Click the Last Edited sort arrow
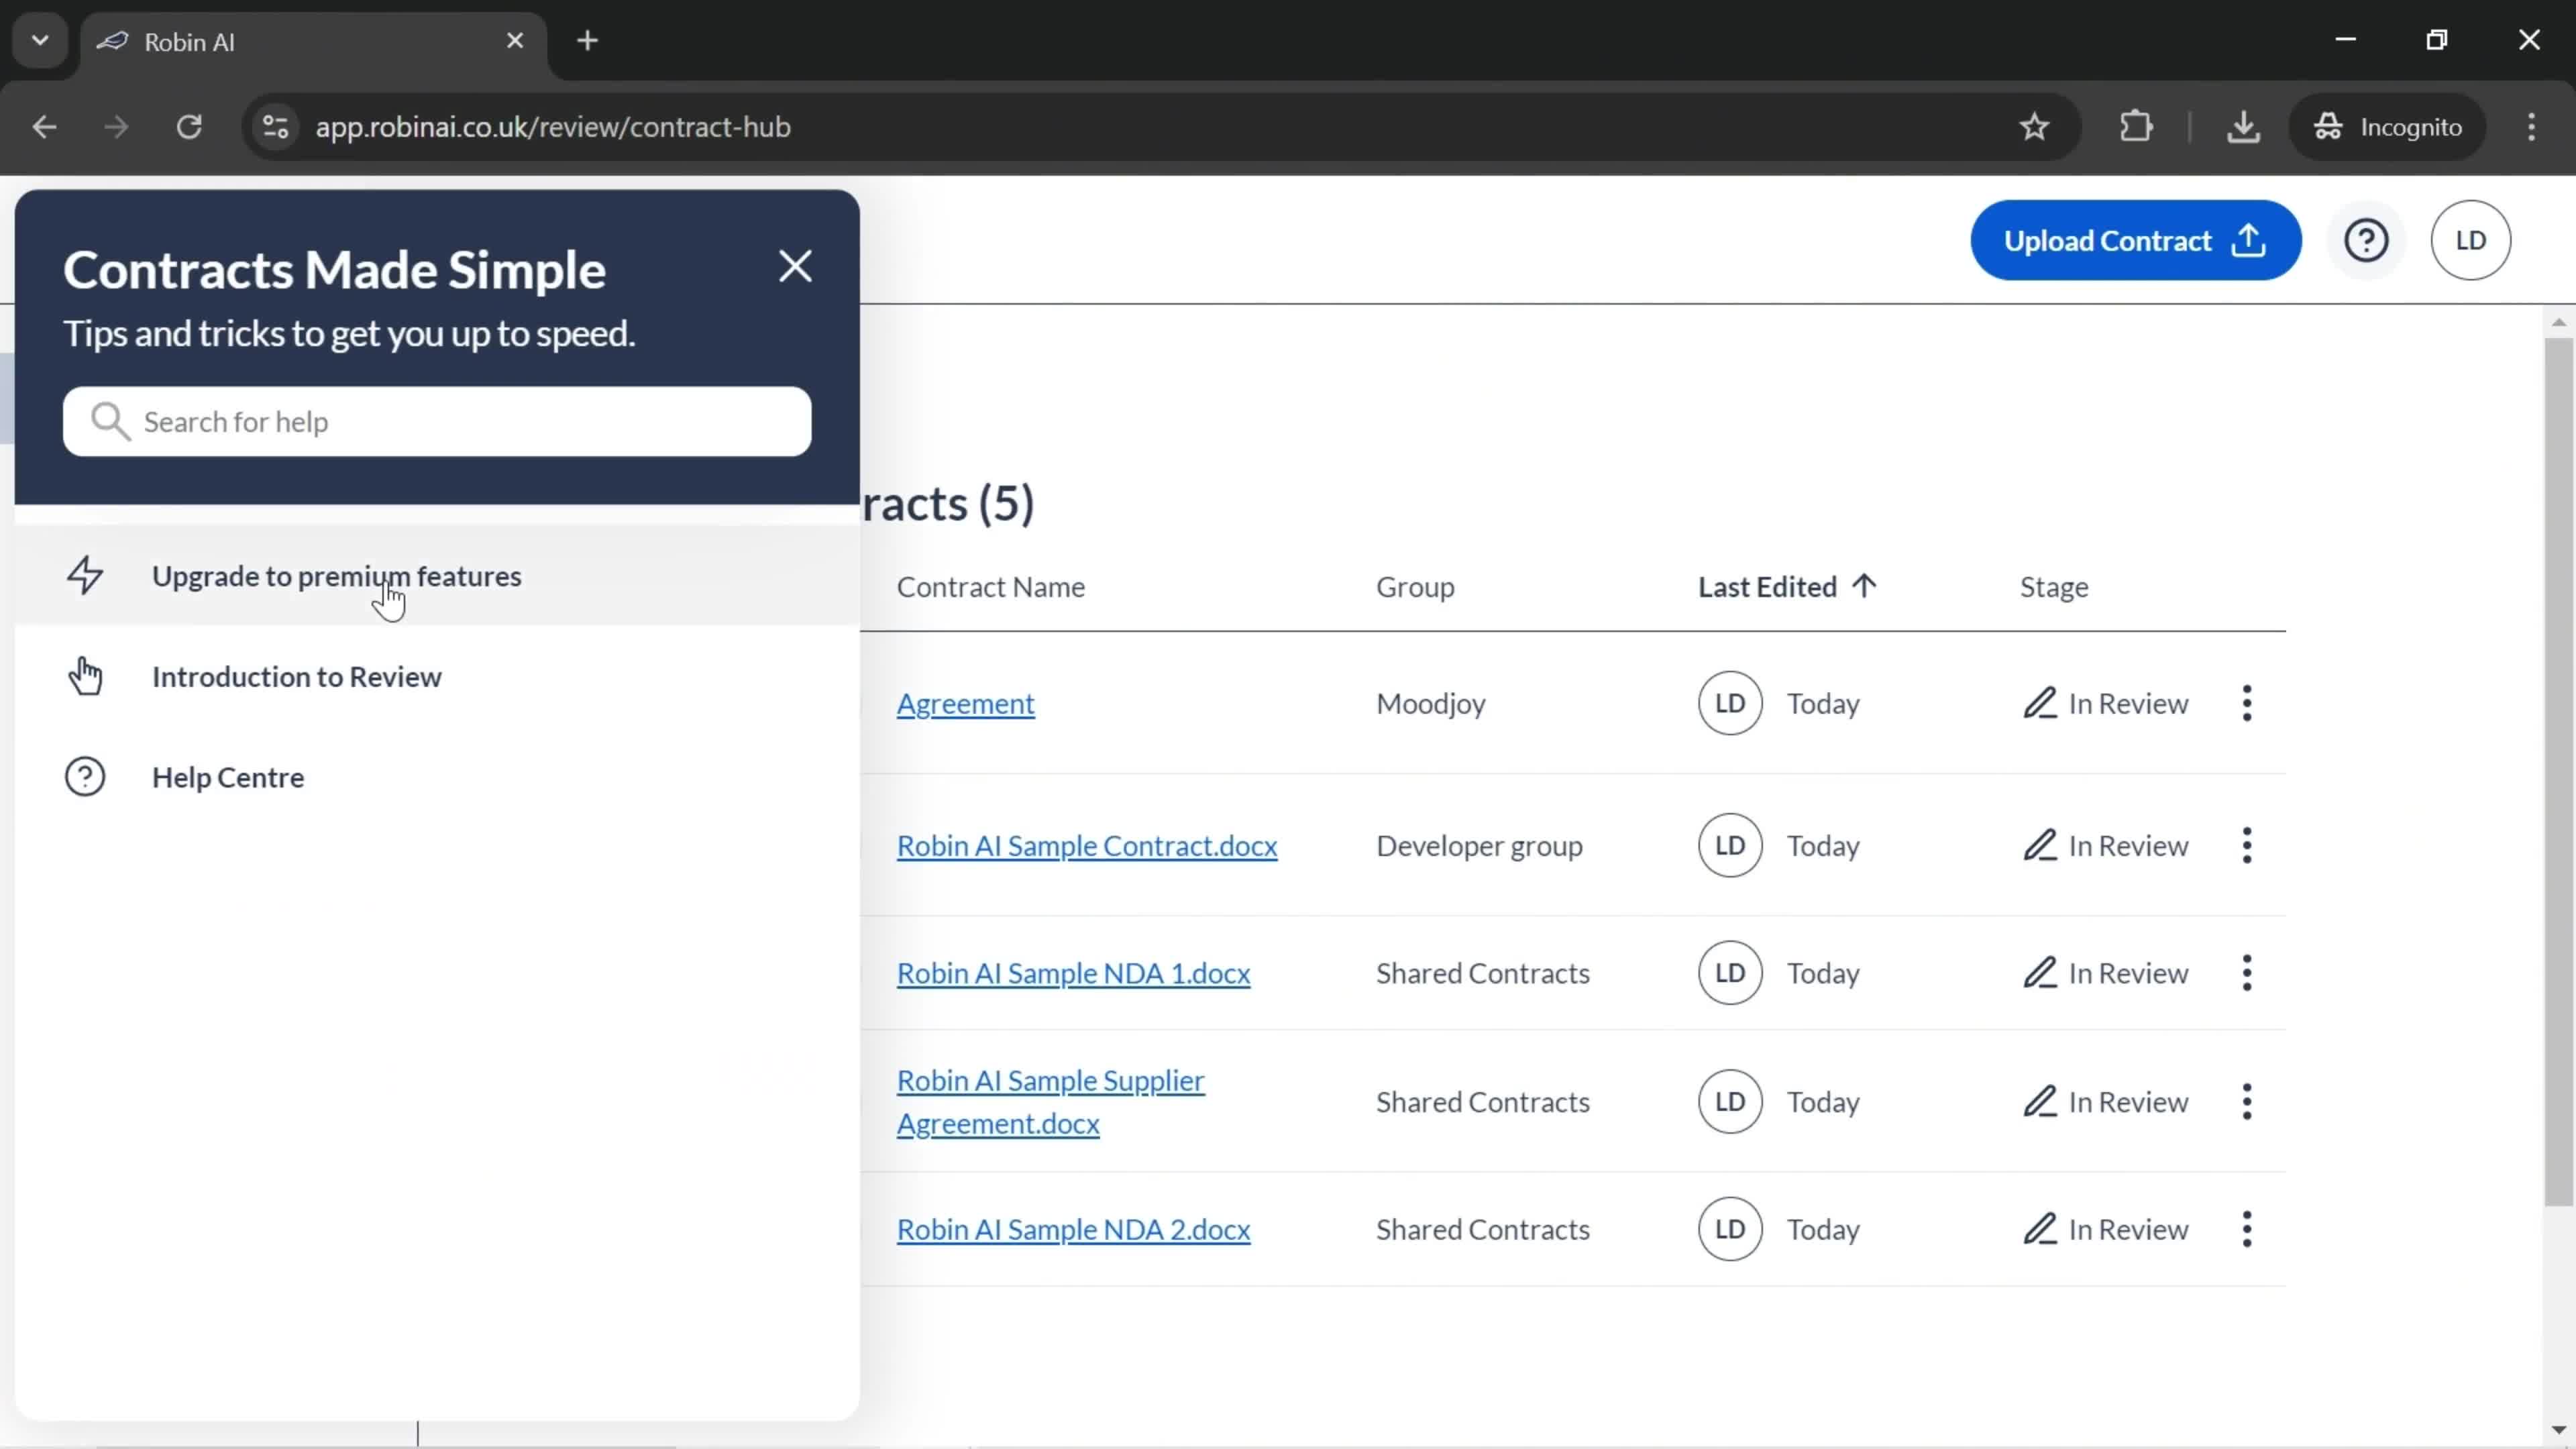Image resolution: width=2576 pixels, height=1449 pixels. point(1866,586)
